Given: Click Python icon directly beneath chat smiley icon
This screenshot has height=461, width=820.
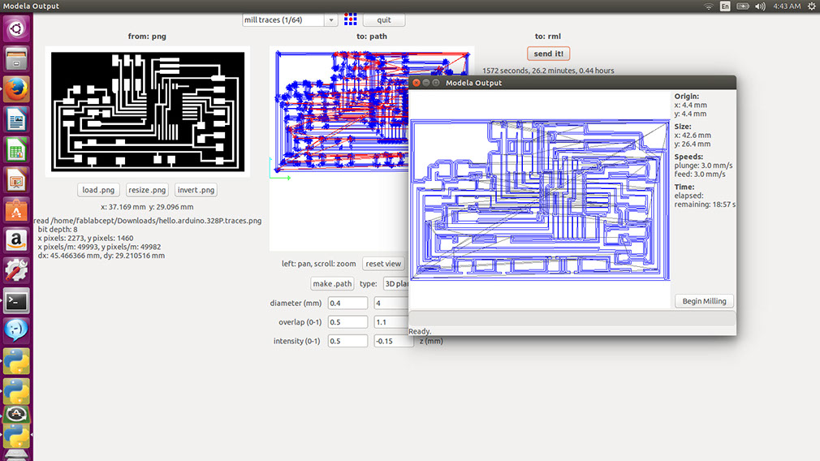Looking at the screenshot, I should (16, 361).
